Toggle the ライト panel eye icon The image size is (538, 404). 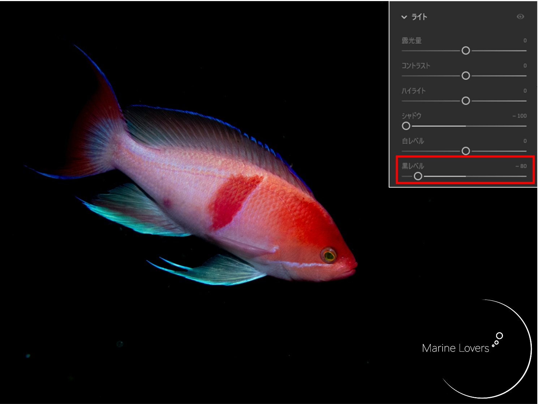(x=520, y=17)
